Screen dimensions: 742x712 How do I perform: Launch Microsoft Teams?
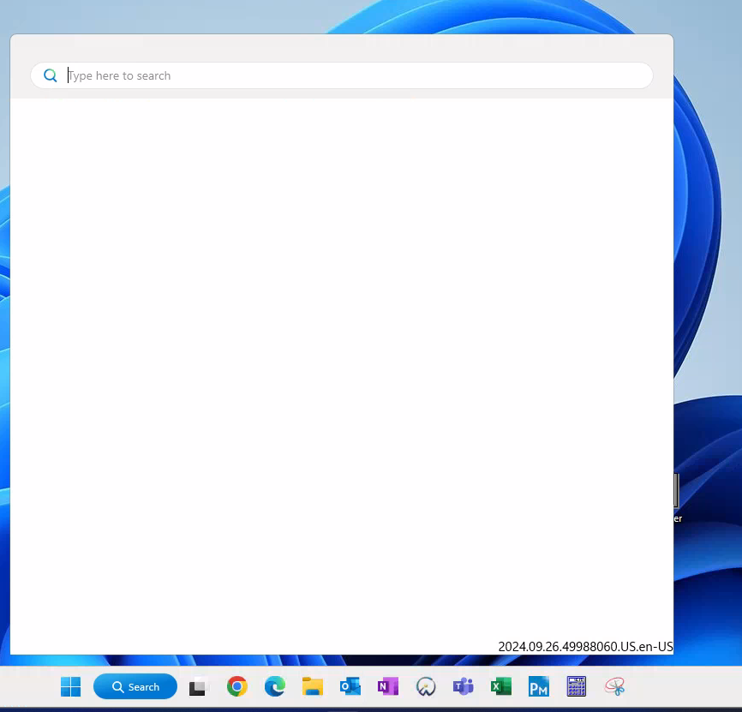click(463, 686)
